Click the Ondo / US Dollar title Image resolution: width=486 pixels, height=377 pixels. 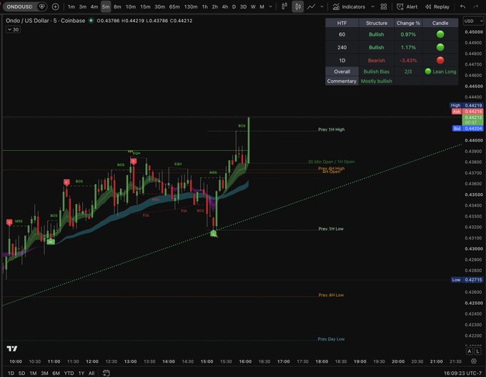tap(45, 21)
